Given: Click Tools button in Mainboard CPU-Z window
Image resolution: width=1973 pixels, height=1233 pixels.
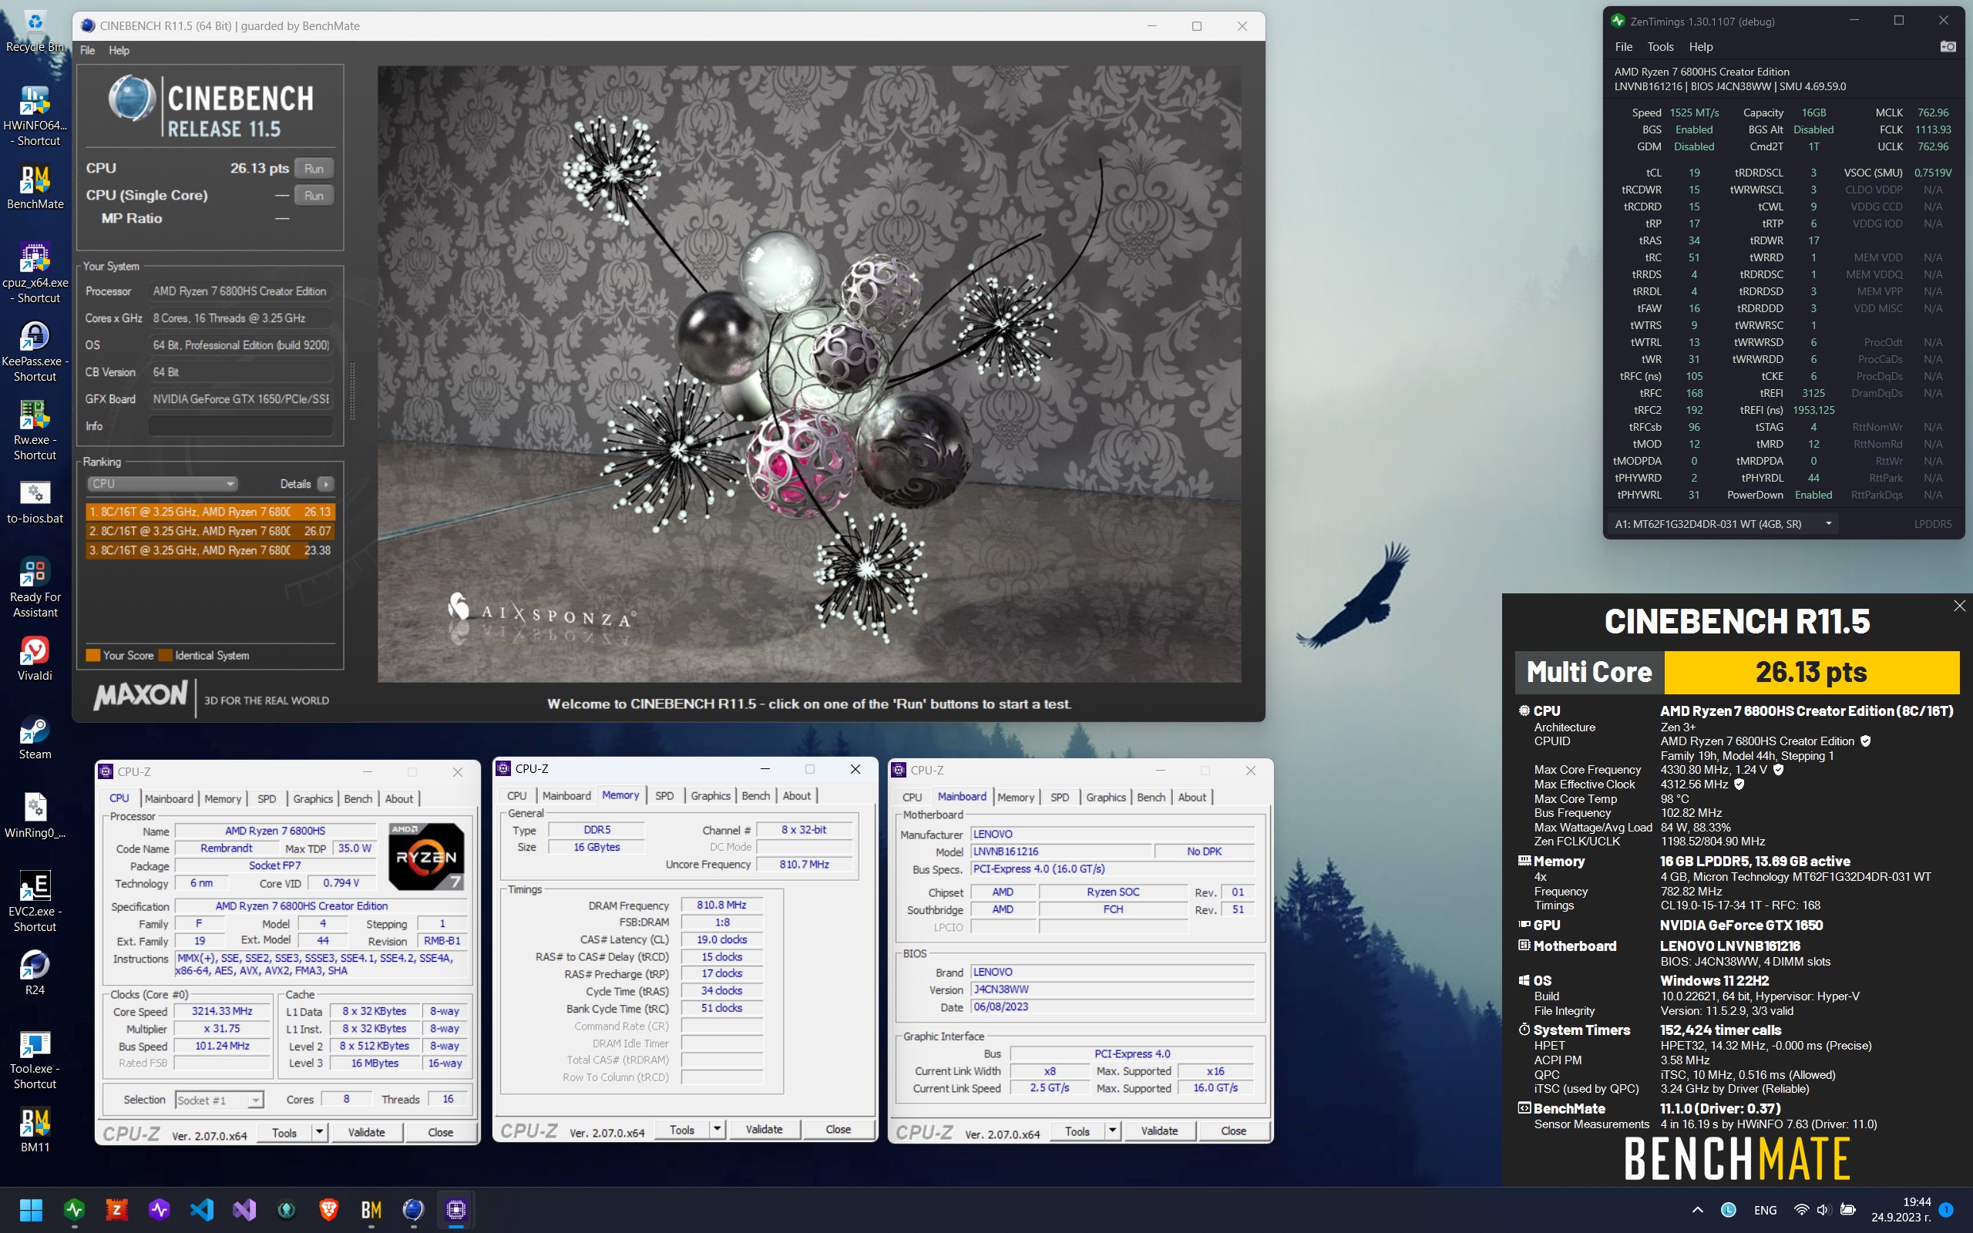Looking at the screenshot, I should 1077,1131.
